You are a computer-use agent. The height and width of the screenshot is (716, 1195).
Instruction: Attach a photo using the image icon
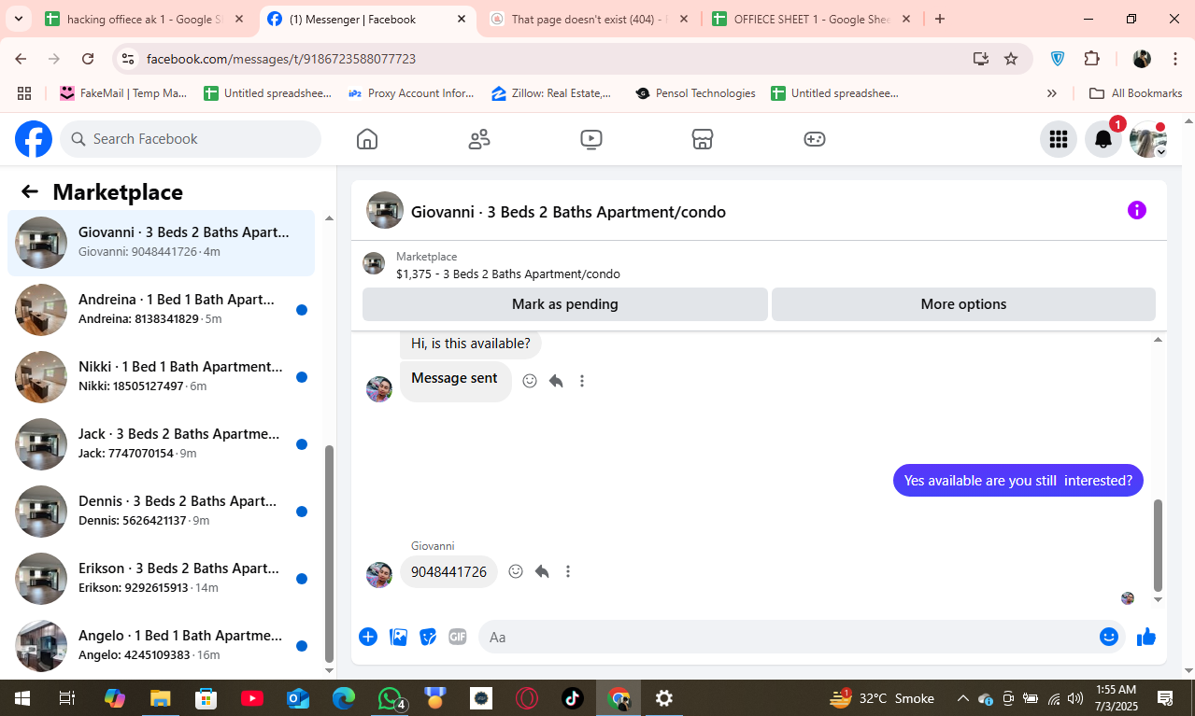pos(398,637)
